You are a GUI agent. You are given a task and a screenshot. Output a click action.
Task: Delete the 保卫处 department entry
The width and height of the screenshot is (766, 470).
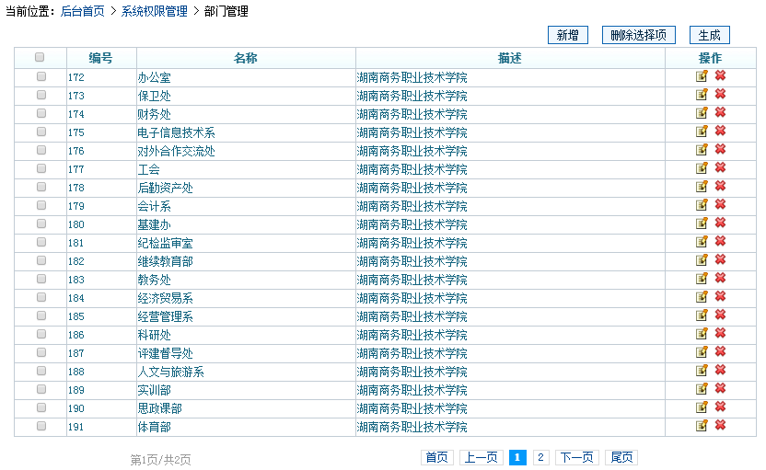(720, 94)
